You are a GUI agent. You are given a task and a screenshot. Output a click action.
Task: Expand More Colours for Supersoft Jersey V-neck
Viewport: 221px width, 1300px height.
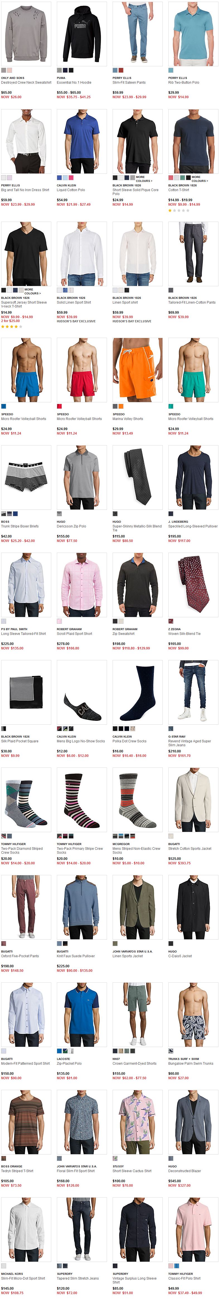pyautogui.click(x=33, y=291)
